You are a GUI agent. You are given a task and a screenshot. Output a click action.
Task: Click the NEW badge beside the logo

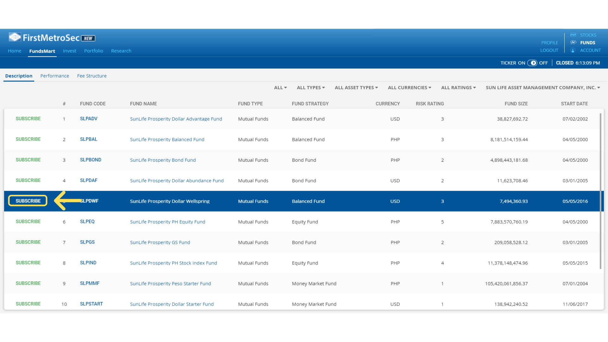click(88, 38)
